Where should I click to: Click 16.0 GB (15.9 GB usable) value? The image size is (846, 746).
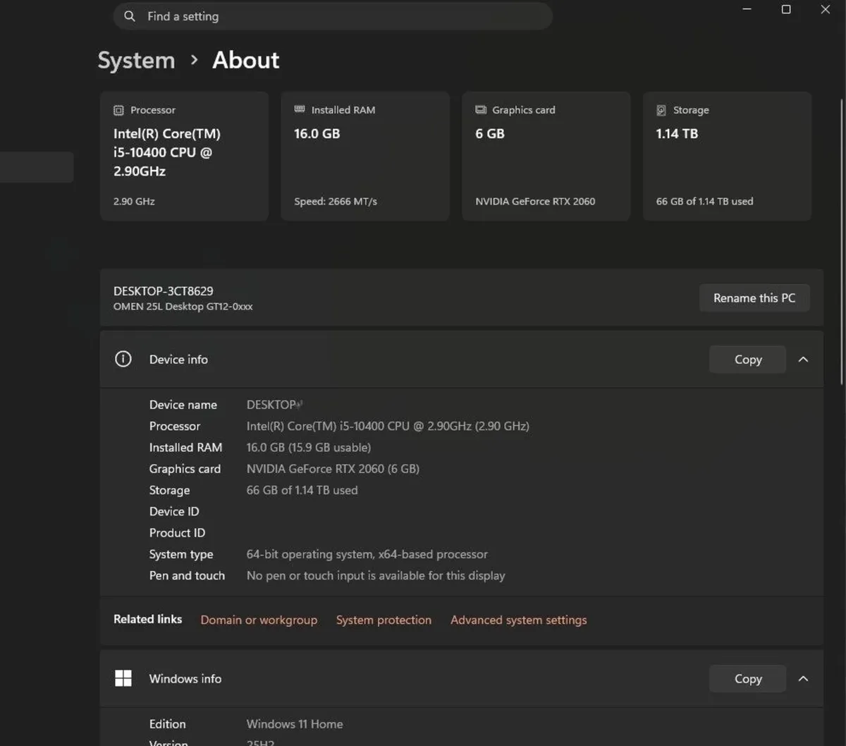[x=309, y=447]
